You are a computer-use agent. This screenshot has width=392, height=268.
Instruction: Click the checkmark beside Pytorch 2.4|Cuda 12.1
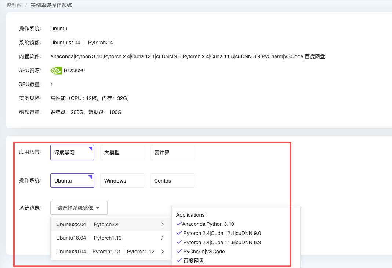point(179,233)
